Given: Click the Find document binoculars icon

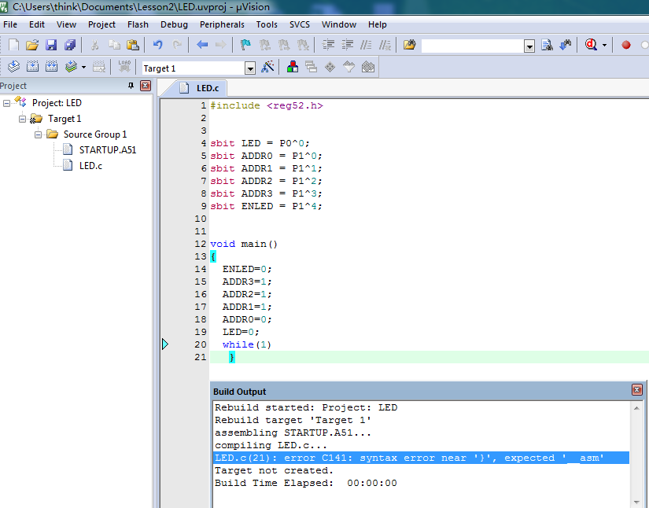Looking at the screenshot, I should 547,45.
